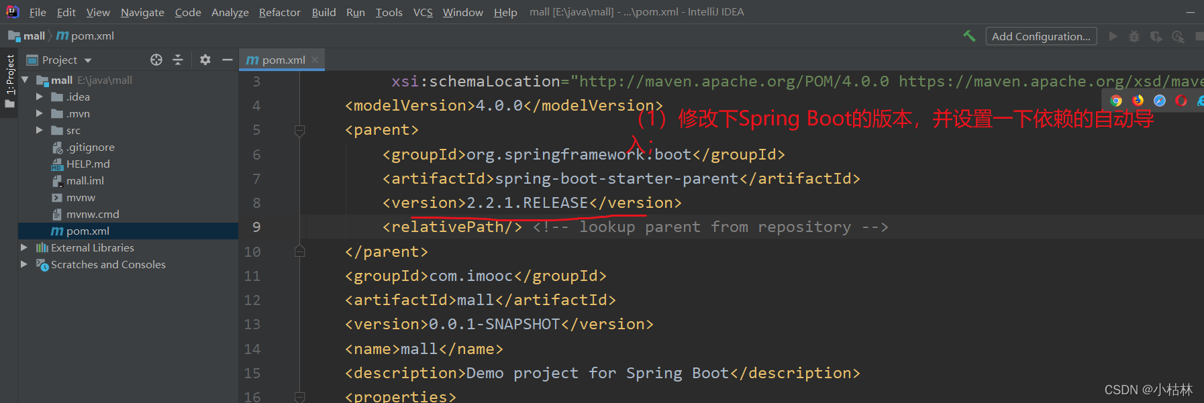Screen dimensions: 1204x403
Task: Open the Tools menu
Action: click(389, 12)
